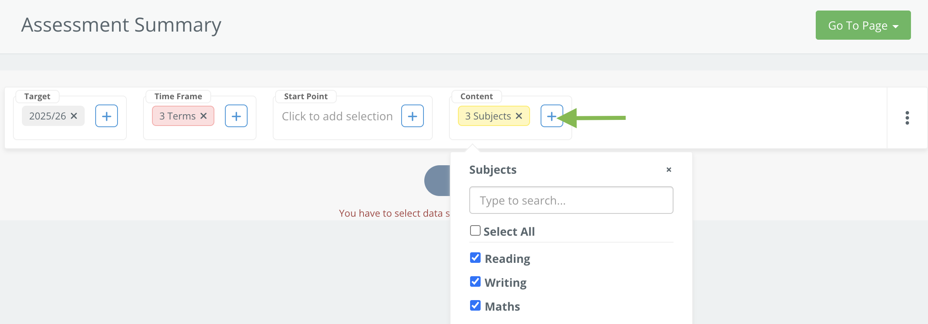928x324 pixels.
Task: Add a Start Point selection with plus
Action: tap(413, 116)
